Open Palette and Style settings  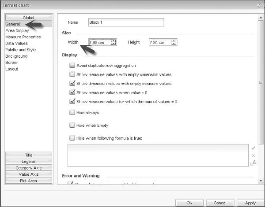pyautogui.click(x=20, y=50)
